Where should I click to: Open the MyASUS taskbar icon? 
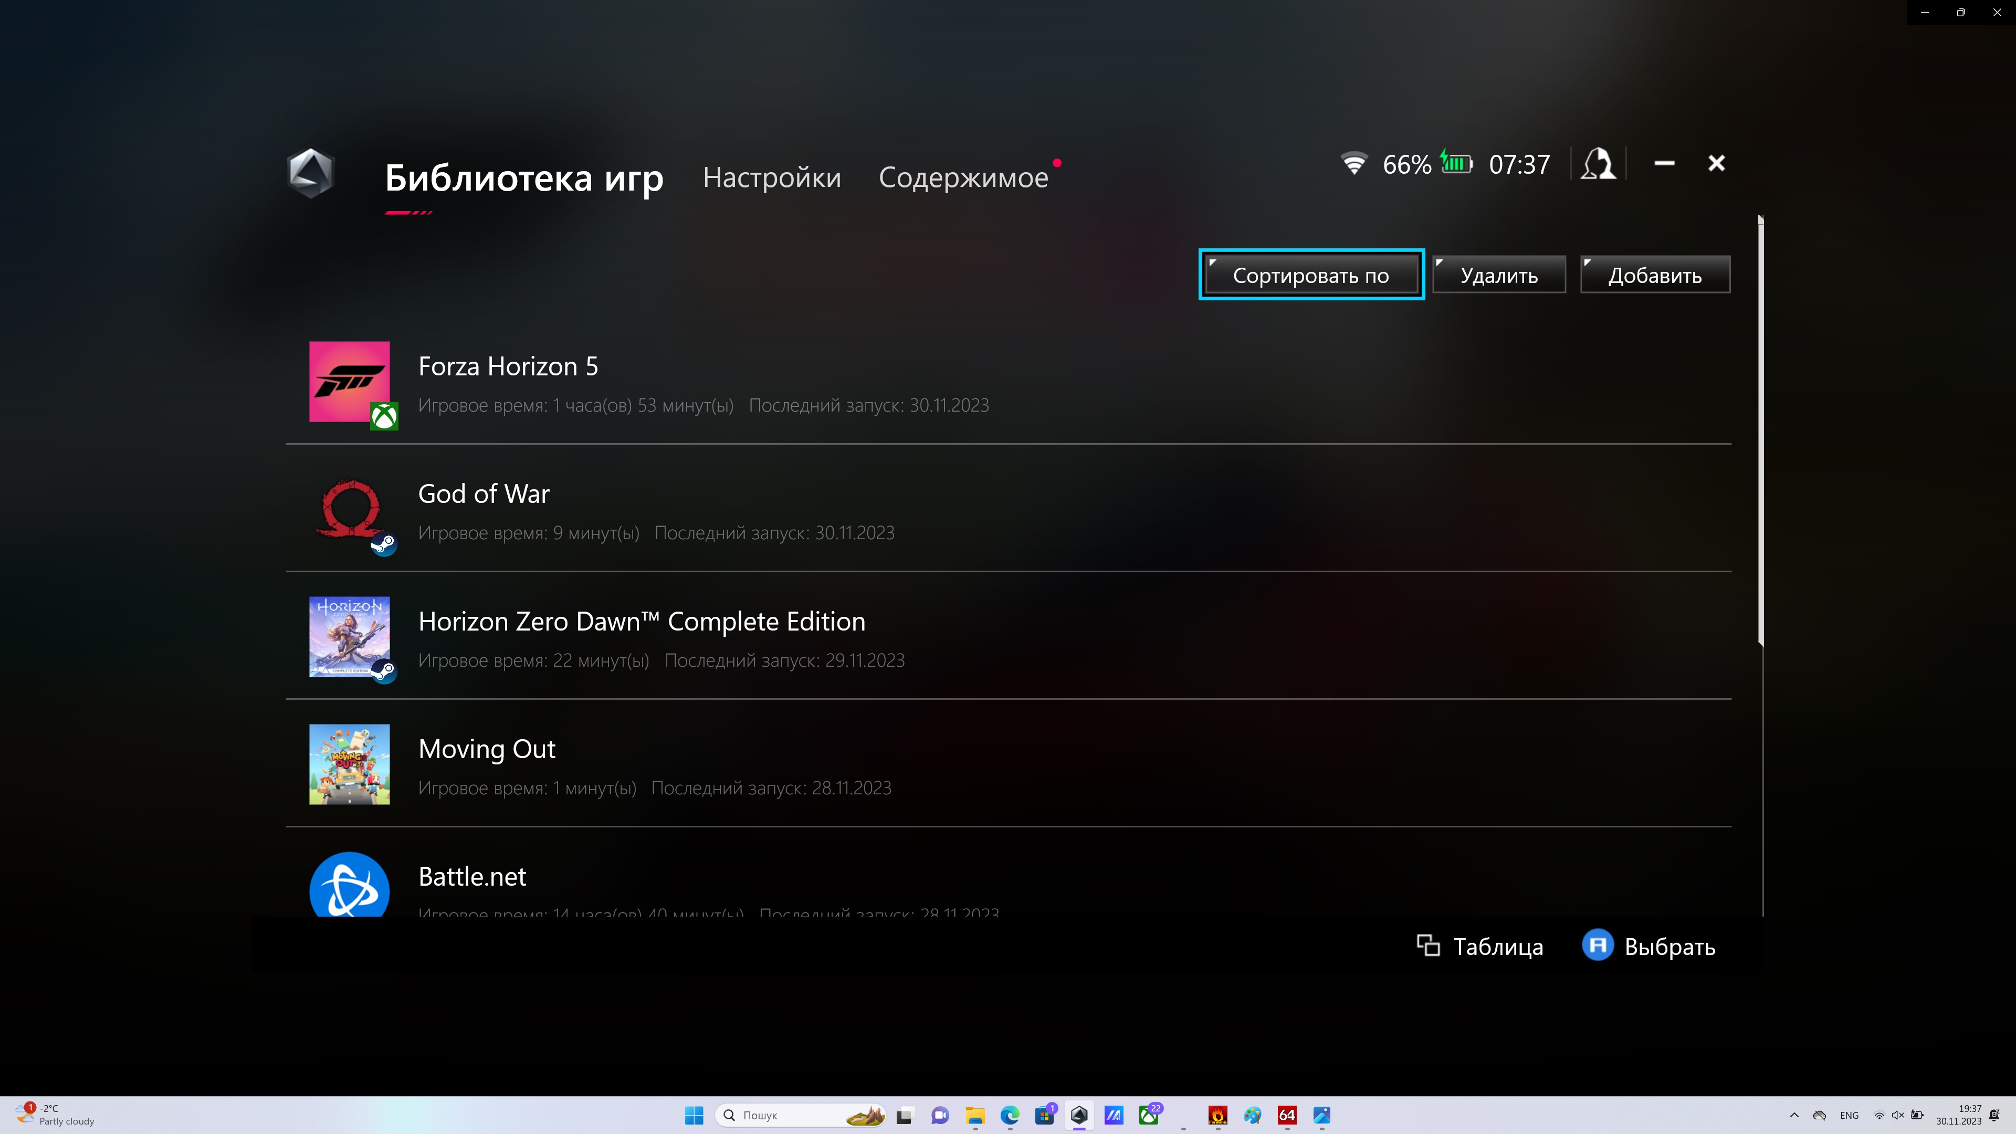coord(1114,1115)
